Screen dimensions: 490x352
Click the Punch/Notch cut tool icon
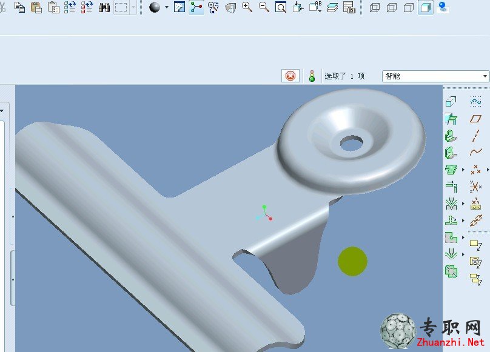click(x=451, y=237)
